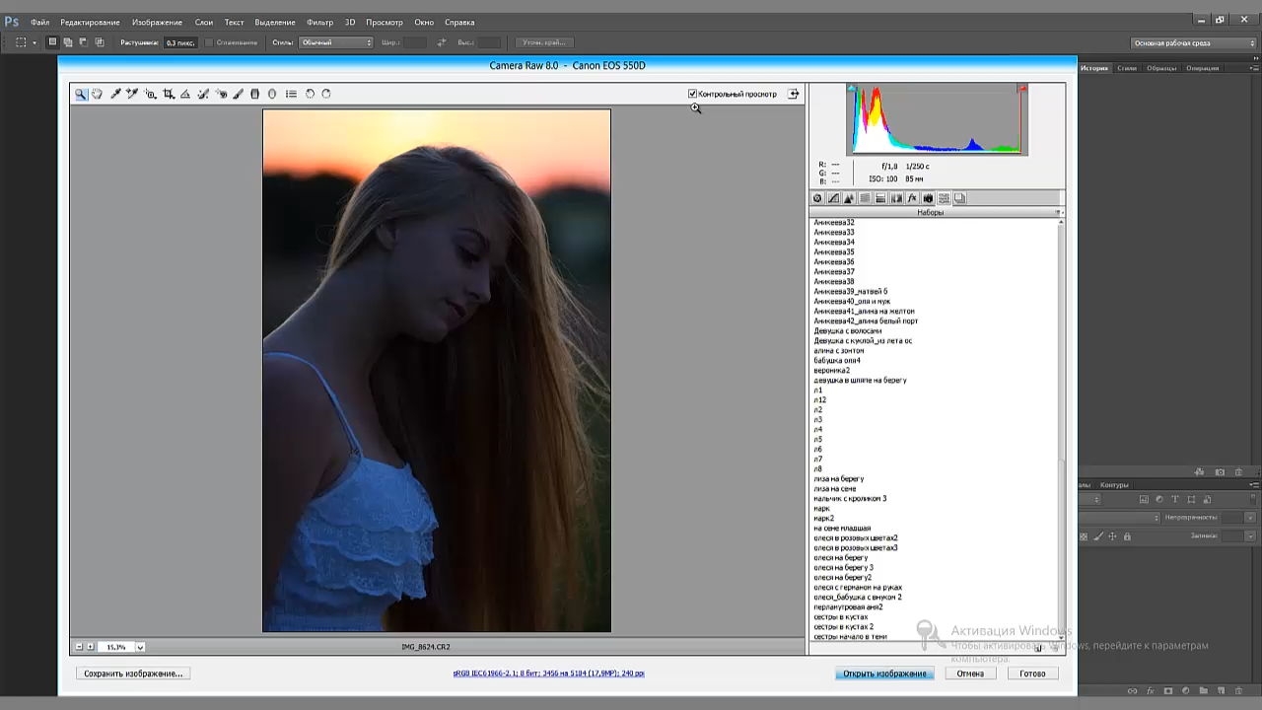This screenshot has height=710, width=1262.
Task: Switch to the Образцы panel tab
Action: click(x=1161, y=68)
